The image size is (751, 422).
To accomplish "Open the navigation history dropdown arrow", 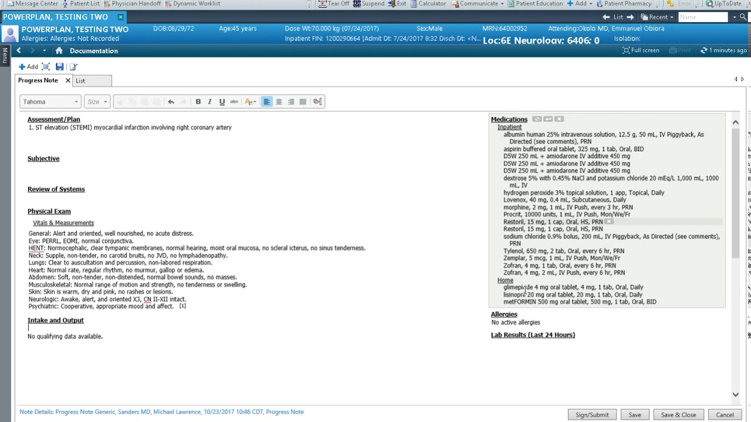I will (44, 51).
